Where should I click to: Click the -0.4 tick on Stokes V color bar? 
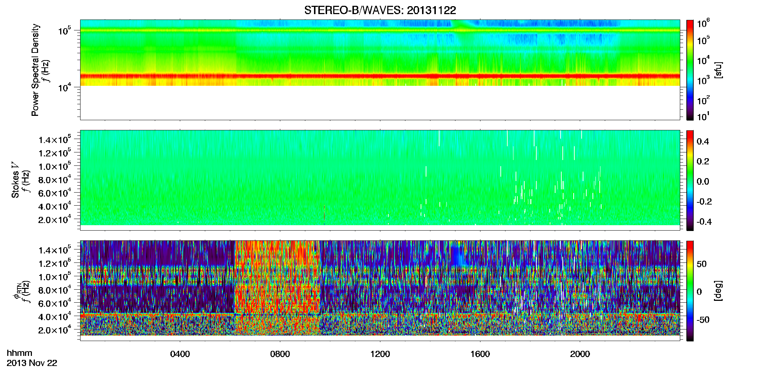704,222
